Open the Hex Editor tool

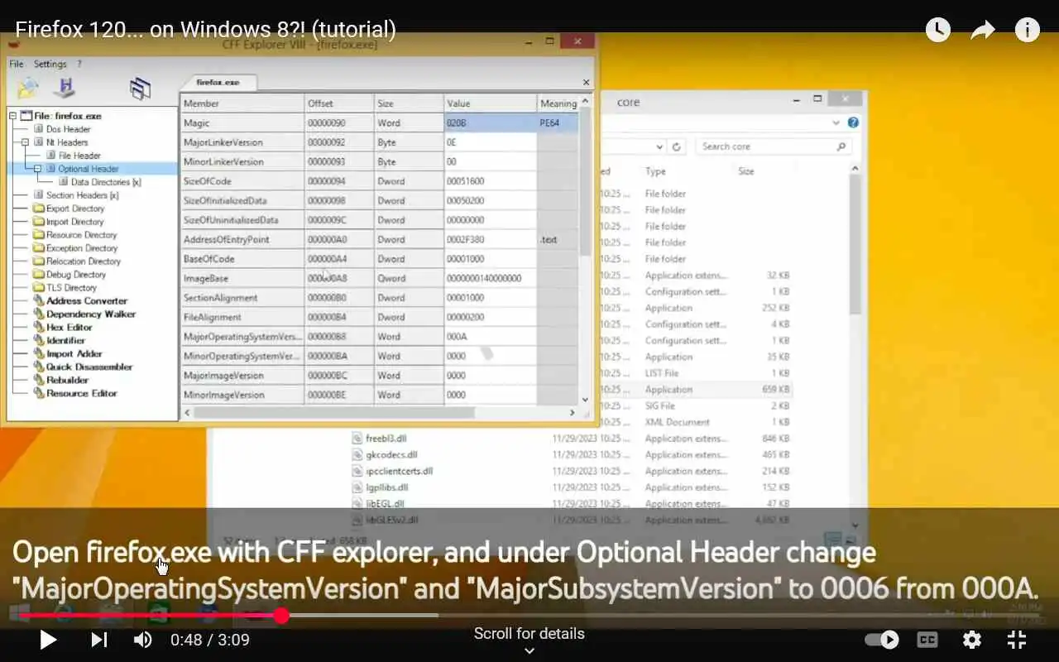click(x=69, y=328)
